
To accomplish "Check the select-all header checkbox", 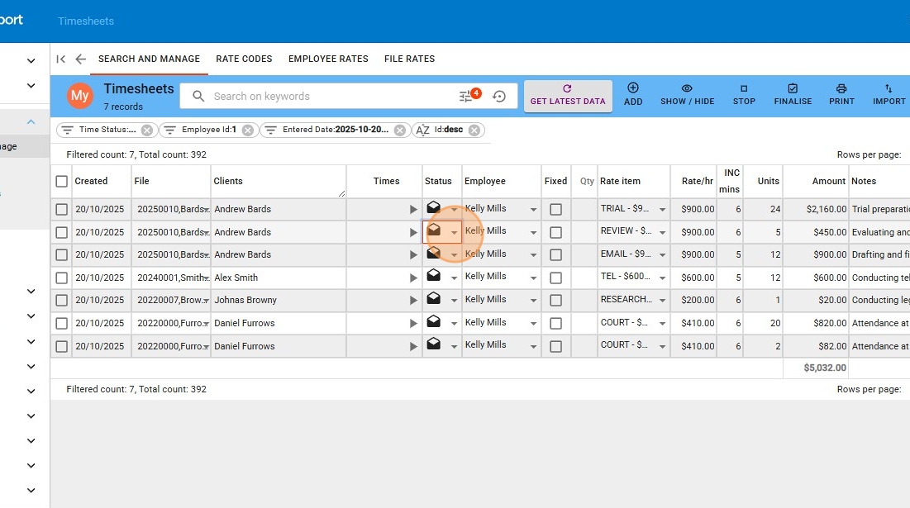I will coord(61,181).
